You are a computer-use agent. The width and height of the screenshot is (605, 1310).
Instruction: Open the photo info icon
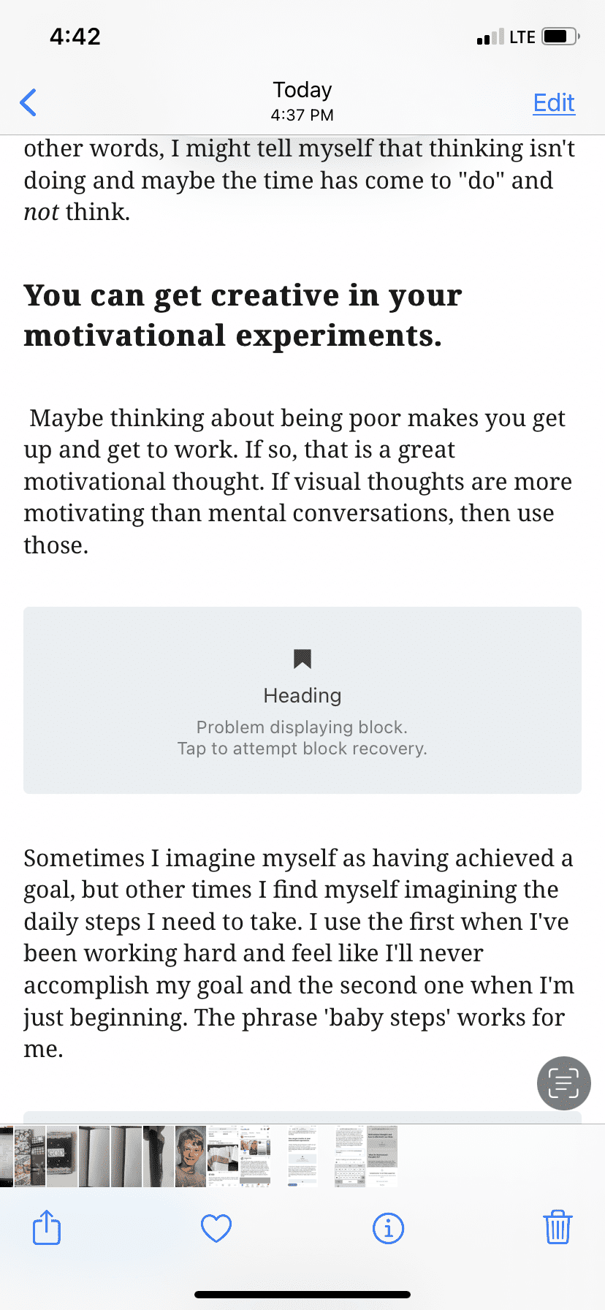tap(388, 1228)
